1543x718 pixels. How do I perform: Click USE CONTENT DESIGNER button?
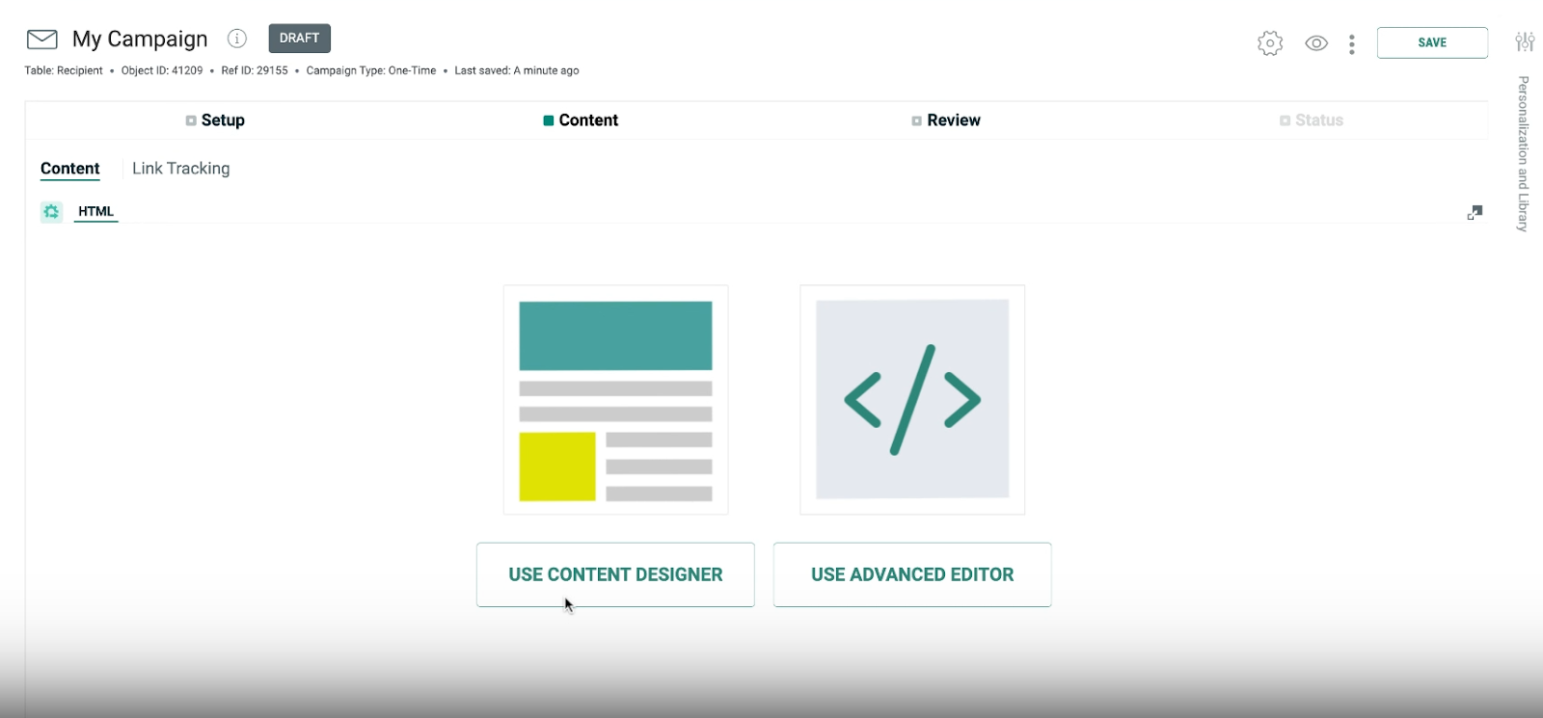615,574
